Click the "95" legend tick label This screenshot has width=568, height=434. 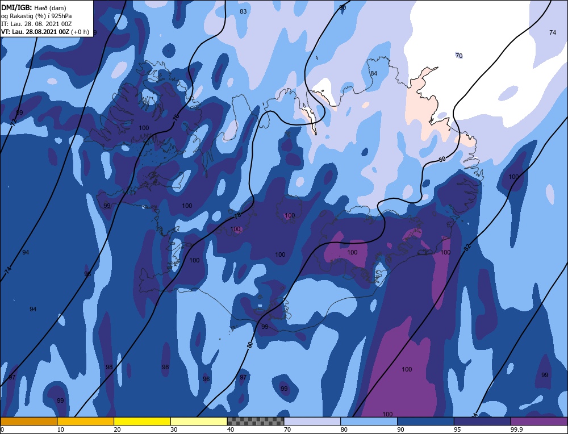[457, 429]
